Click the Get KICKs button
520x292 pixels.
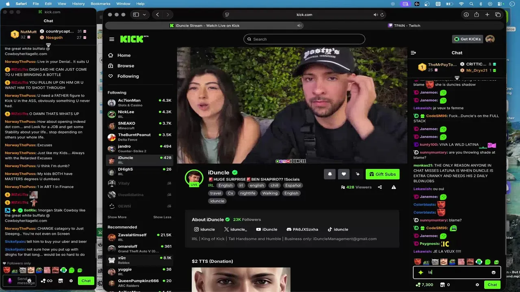(x=467, y=39)
